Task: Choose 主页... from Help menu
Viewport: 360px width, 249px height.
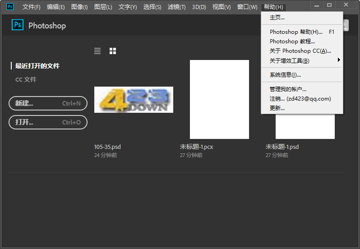Action: coord(302,18)
